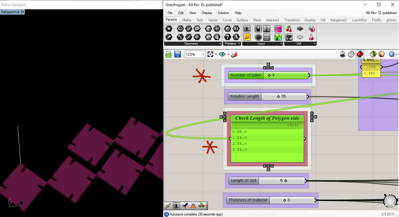Switch to the Transform tab
The width and height of the screenshot is (399, 217).
click(x=292, y=20)
